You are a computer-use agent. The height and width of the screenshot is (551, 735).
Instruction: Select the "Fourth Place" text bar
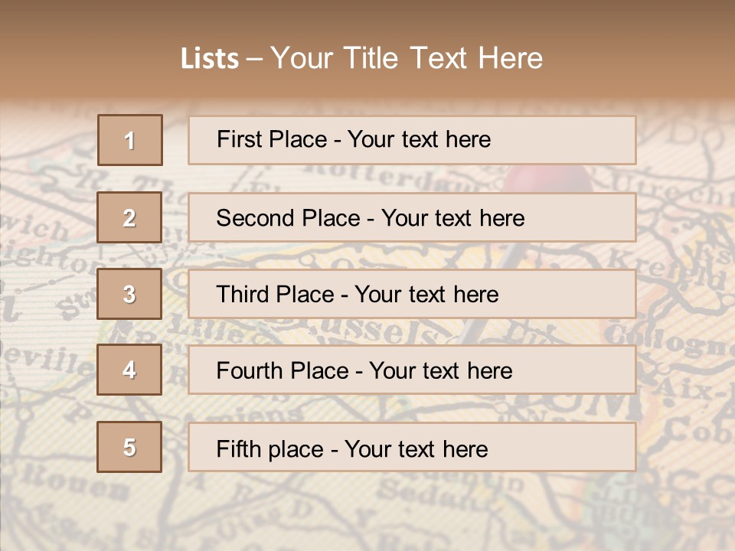412,370
